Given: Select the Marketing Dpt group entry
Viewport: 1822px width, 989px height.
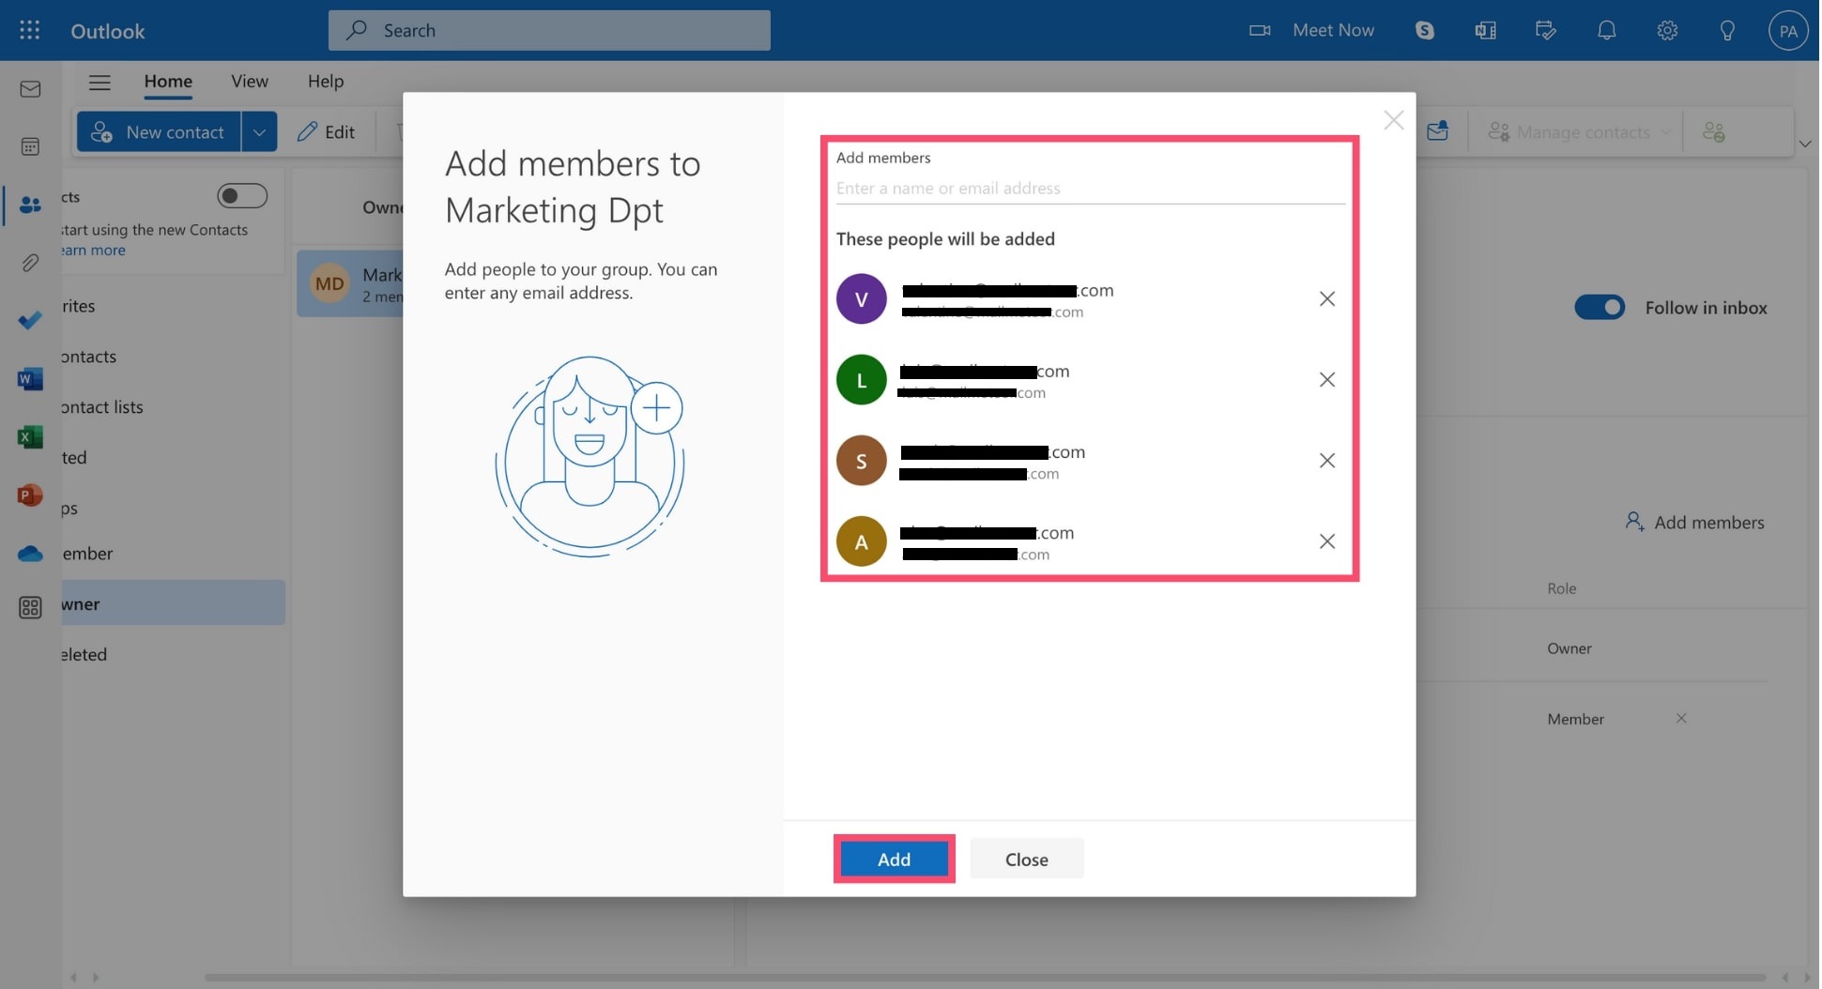Looking at the screenshot, I should pos(351,283).
